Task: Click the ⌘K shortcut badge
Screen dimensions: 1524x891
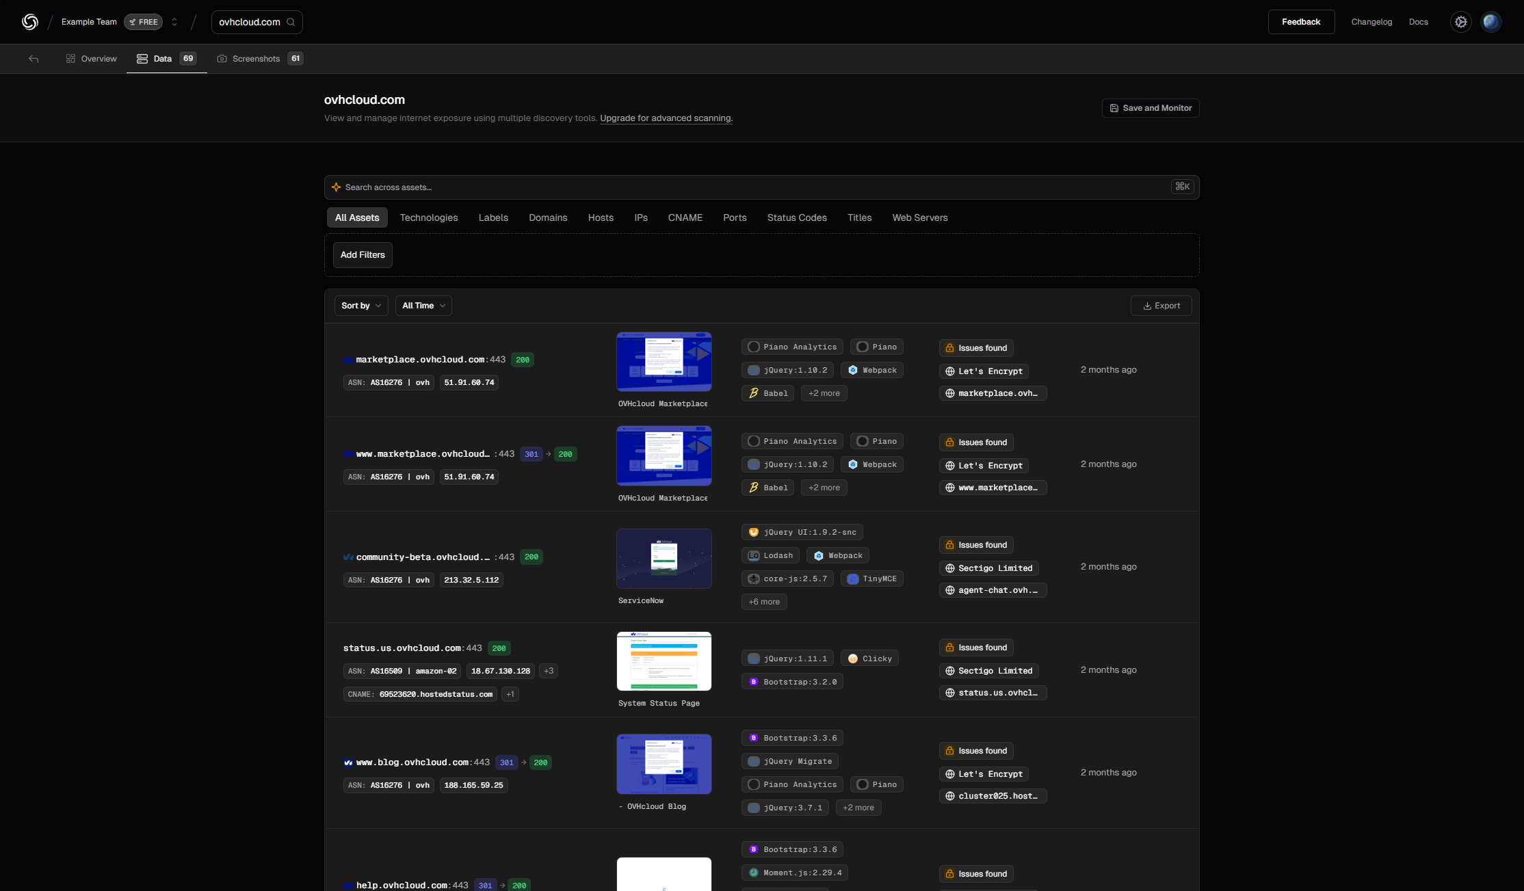Action: [x=1183, y=187]
